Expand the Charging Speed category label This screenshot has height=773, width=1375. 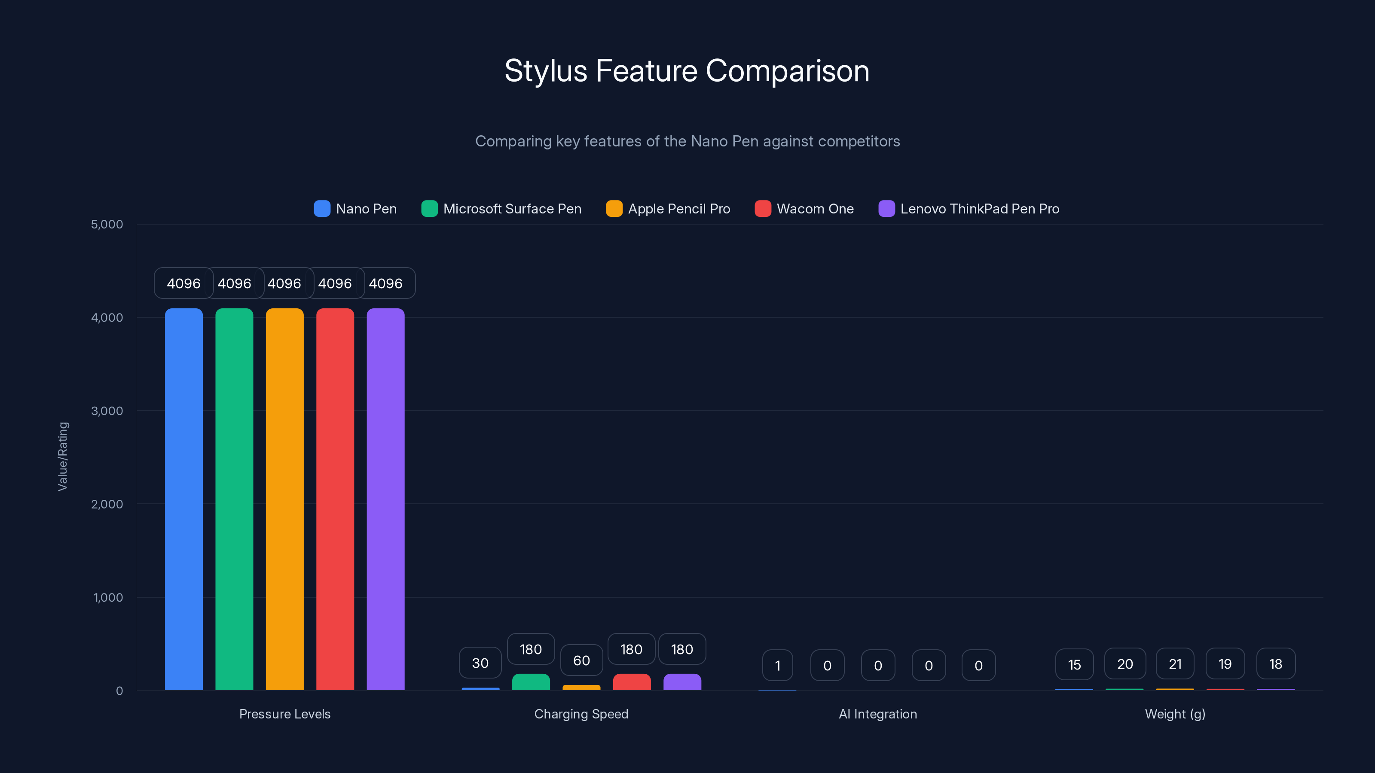click(x=581, y=714)
